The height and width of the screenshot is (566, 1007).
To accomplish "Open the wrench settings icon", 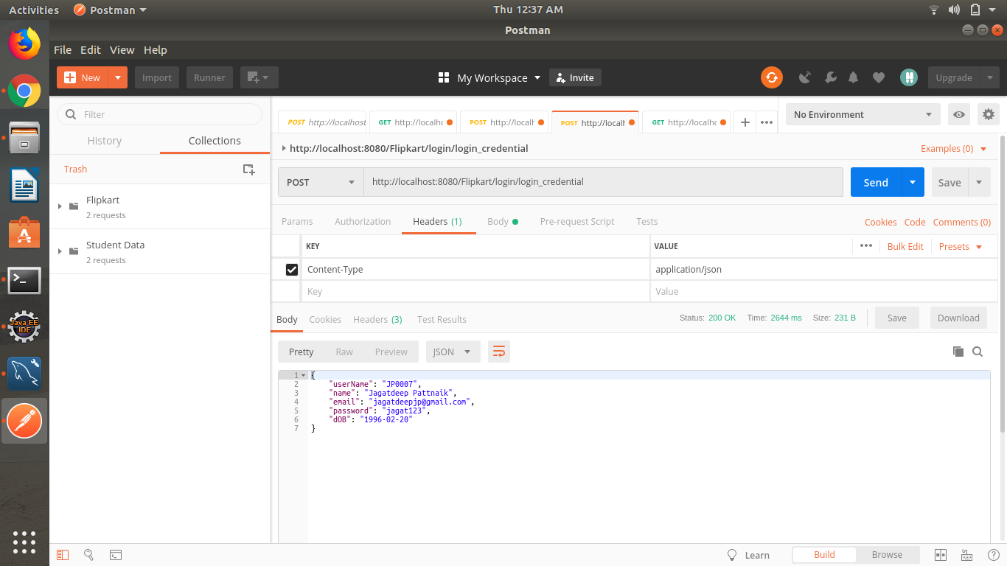I will (830, 77).
